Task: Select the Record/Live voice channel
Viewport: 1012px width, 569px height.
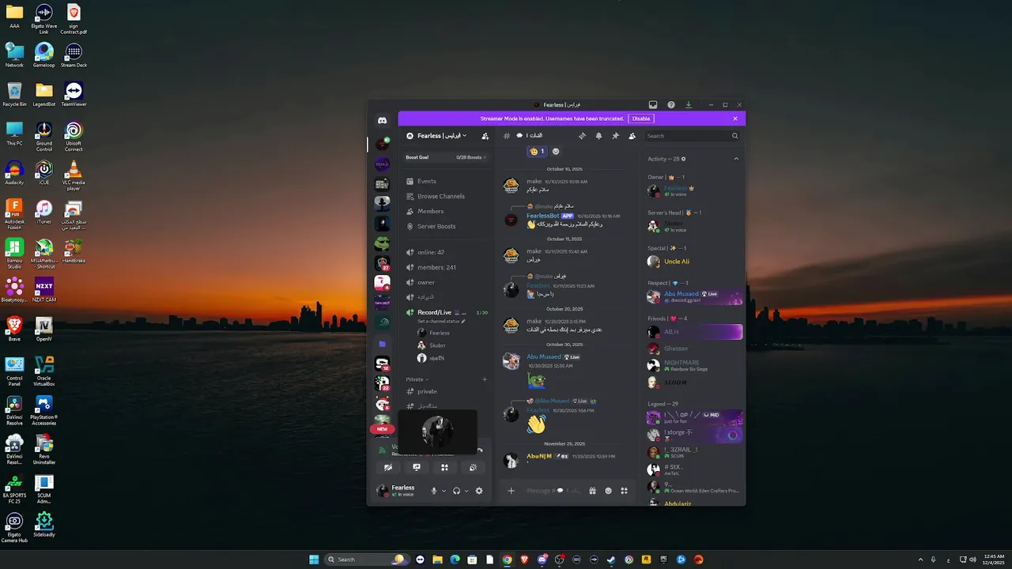Action: [445, 312]
